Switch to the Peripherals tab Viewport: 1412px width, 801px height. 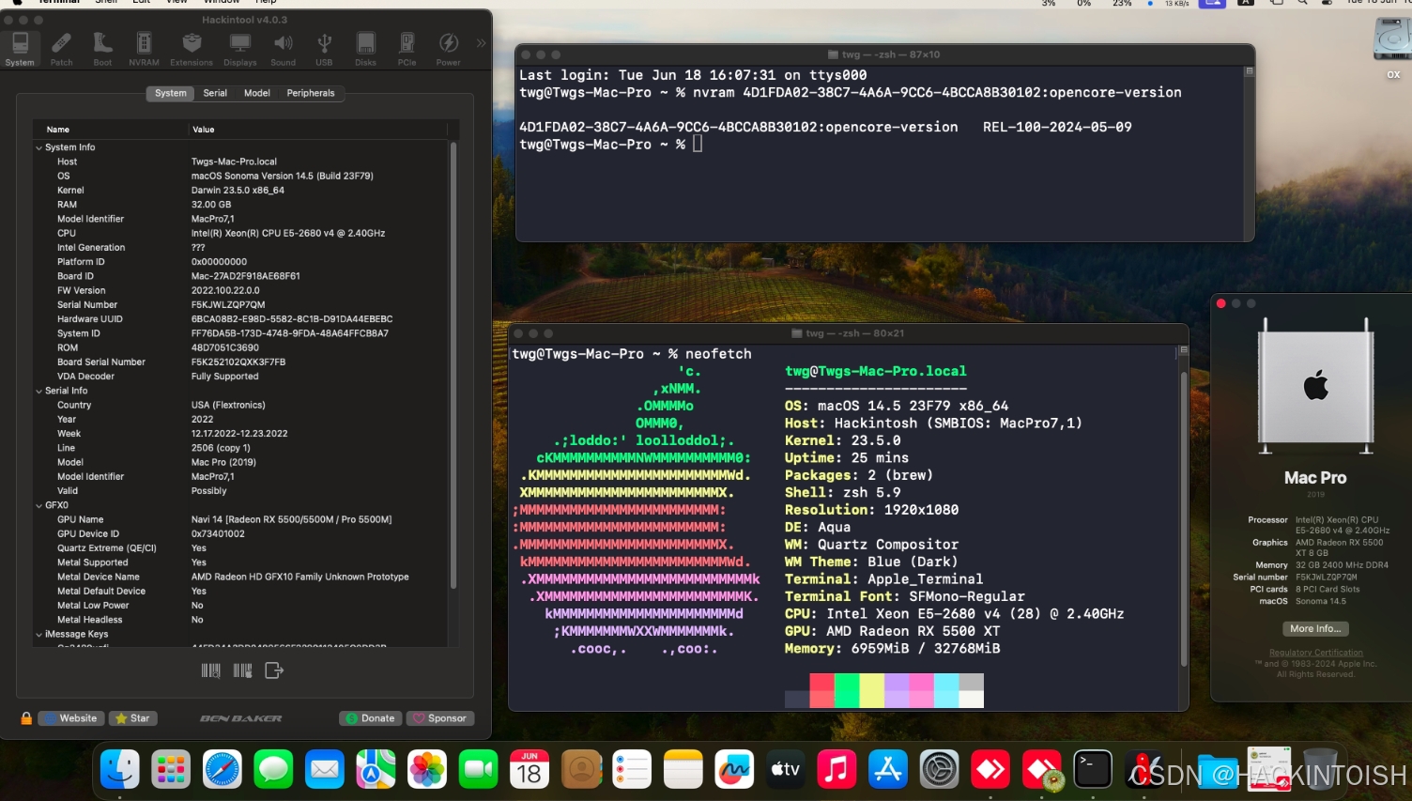pos(311,93)
